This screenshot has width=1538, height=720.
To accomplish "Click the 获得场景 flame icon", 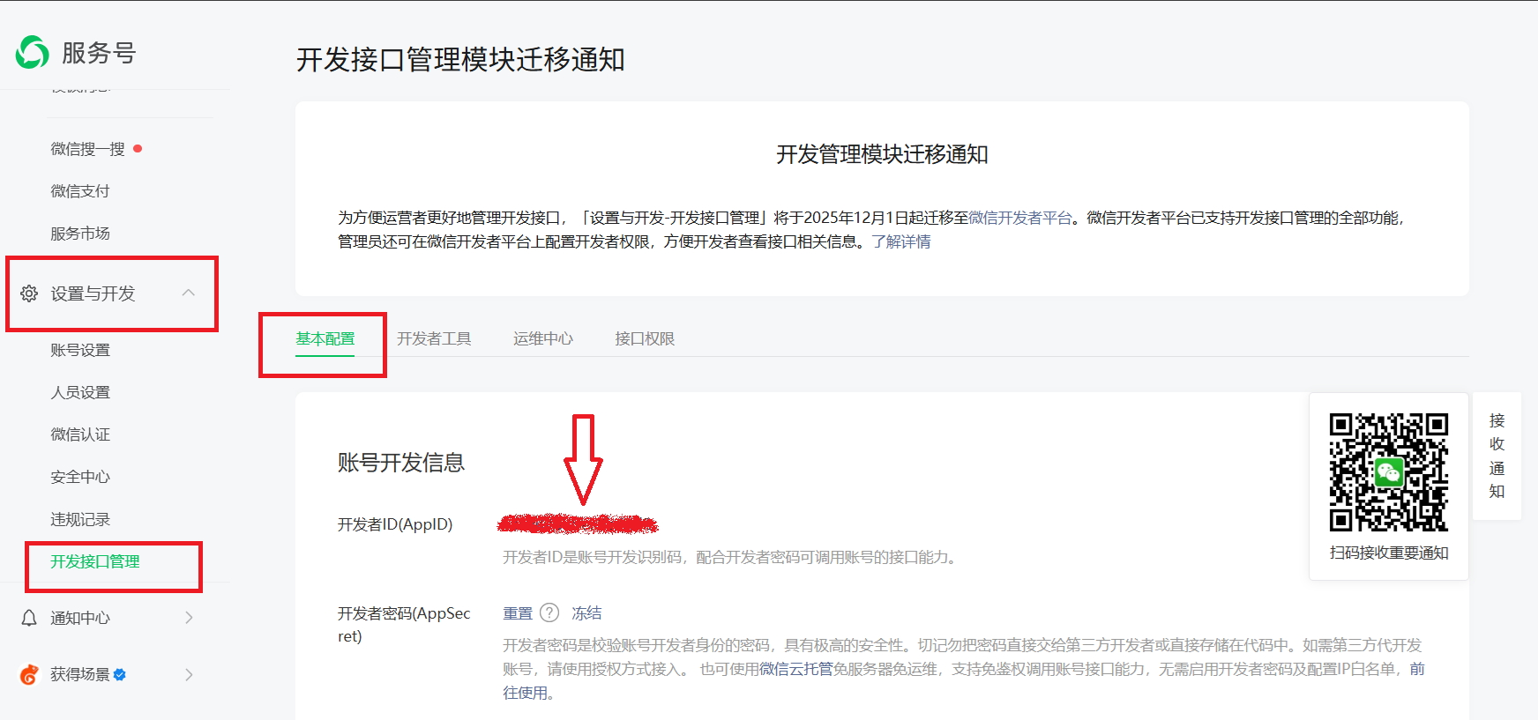I will click(29, 674).
